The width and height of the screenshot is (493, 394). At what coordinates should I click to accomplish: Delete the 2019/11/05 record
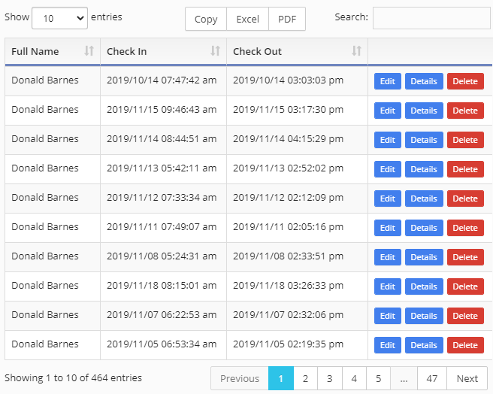pos(465,345)
